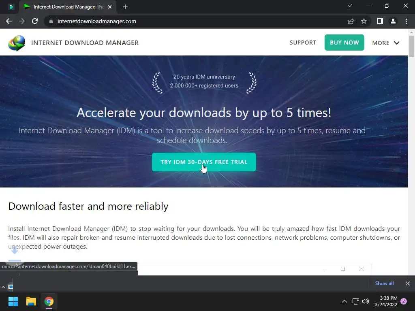Click the BUY NOW button
415x311 pixels.
[344, 43]
